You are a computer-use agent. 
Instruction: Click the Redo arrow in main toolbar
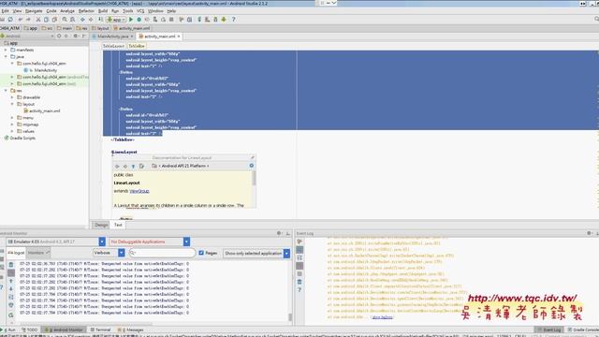(28, 19)
